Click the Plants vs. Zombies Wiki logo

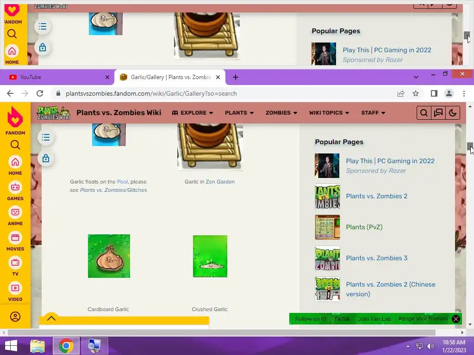[x=54, y=113]
